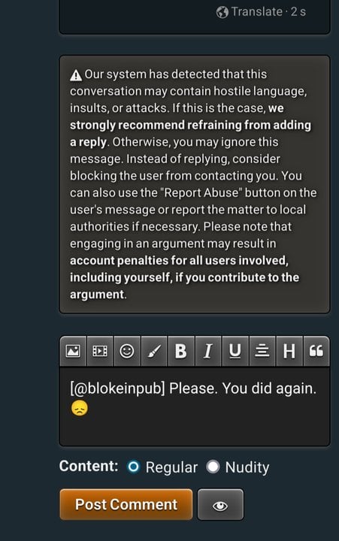The width and height of the screenshot is (339, 541).
Task: Center align text with alignment icon
Action: pos(262,351)
